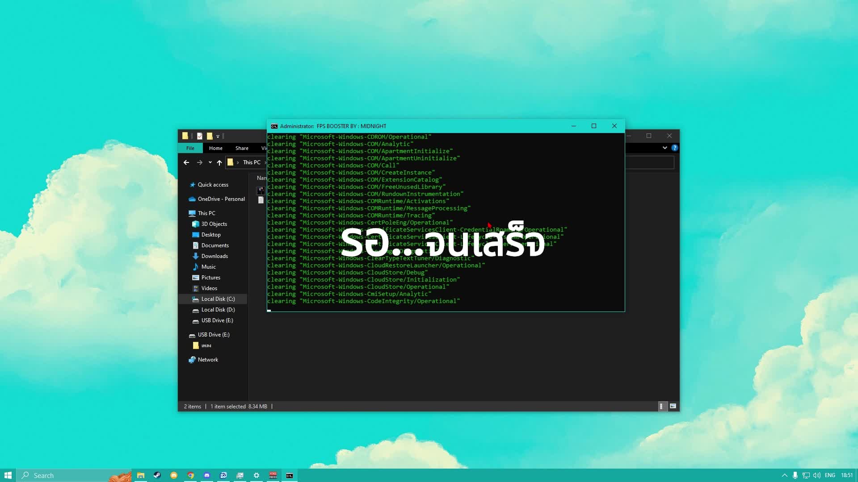Image resolution: width=858 pixels, height=482 pixels.
Task: Expand the ribbon with the chevron arrow
Action: click(665, 148)
